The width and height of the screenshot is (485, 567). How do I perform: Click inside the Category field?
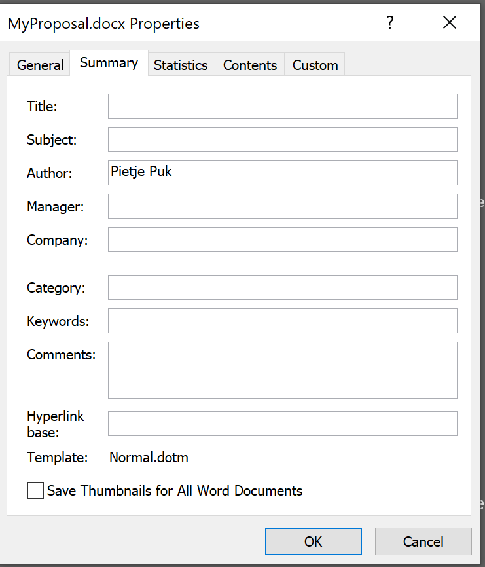281,287
